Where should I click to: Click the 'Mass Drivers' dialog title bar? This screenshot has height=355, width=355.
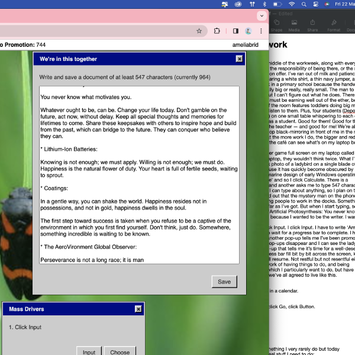(x=73, y=309)
